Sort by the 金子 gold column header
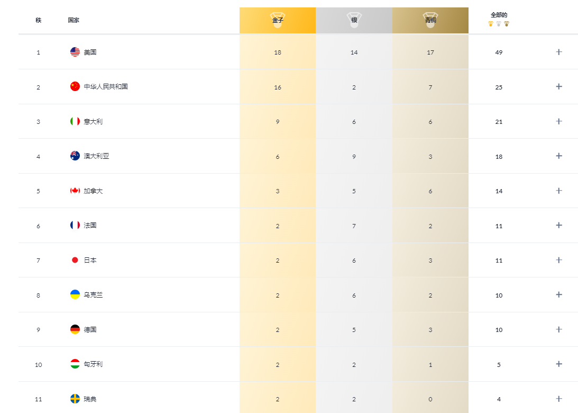Viewport: 578px width, 413px height. click(278, 20)
